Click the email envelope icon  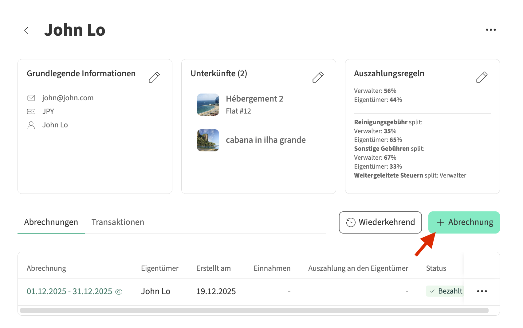31,98
